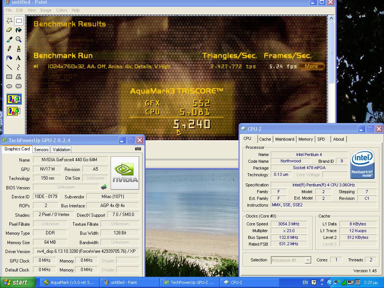This screenshot has height=288, width=384.
Task: Click the GPU-Z Driver Version field
Action: [x=86, y=251]
